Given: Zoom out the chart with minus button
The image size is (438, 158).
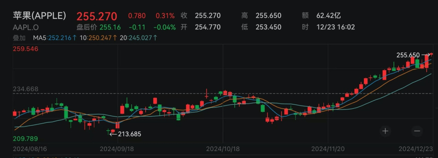Looking at the screenshot, I should [x=417, y=131].
